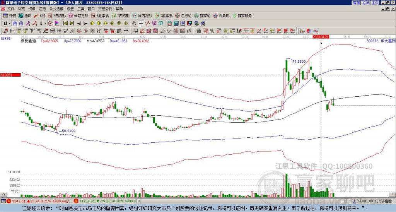Image resolution: width=396 pixels, height=212 pixels.
Task: Click the red 73.3353 price tag
Action: coord(10,75)
